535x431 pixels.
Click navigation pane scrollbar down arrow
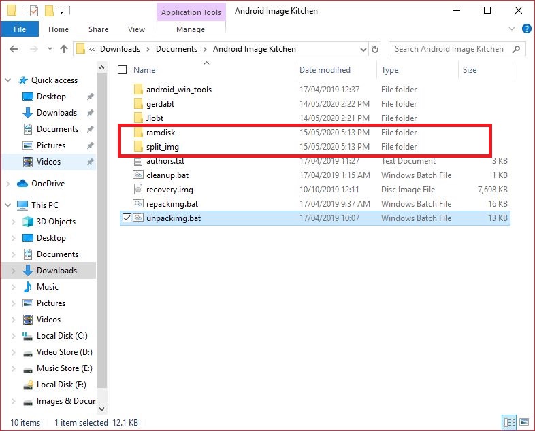pos(101,409)
